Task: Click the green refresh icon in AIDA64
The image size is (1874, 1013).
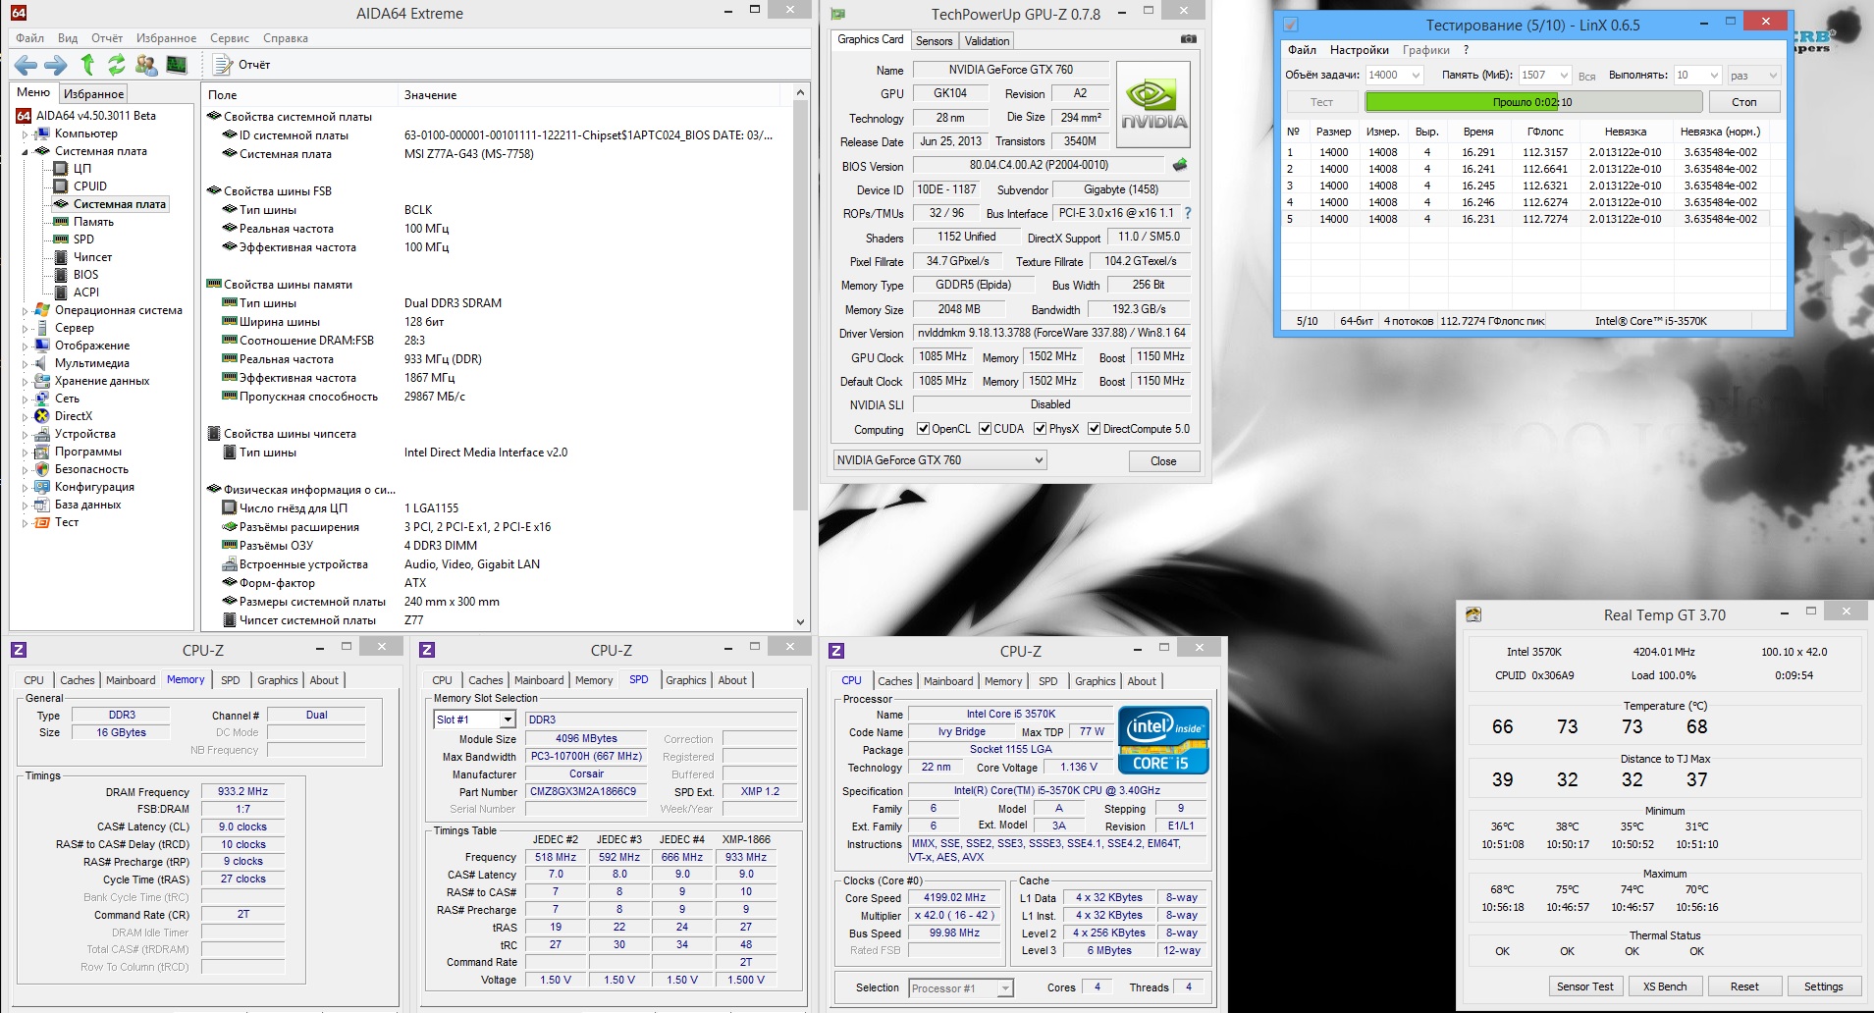Action: (117, 65)
